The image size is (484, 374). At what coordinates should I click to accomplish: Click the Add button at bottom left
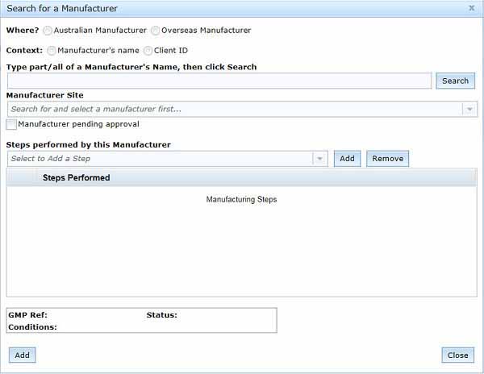[22, 355]
